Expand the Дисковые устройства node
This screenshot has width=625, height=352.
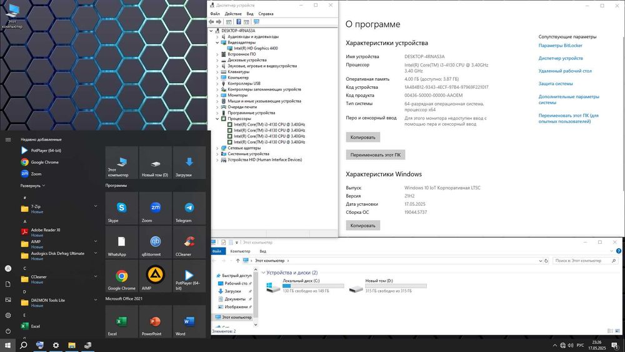tap(217, 60)
